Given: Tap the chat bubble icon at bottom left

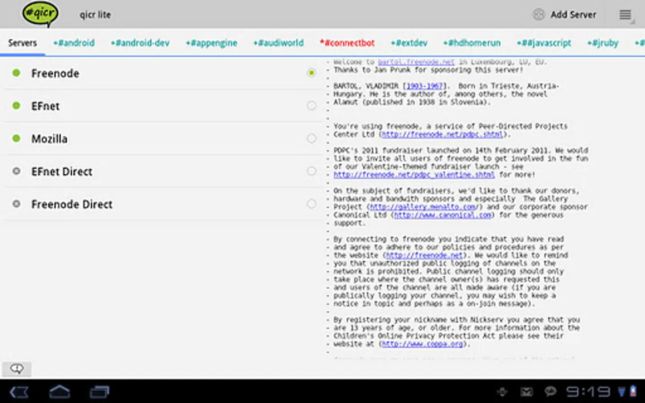Looking at the screenshot, I should (x=17, y=369).
